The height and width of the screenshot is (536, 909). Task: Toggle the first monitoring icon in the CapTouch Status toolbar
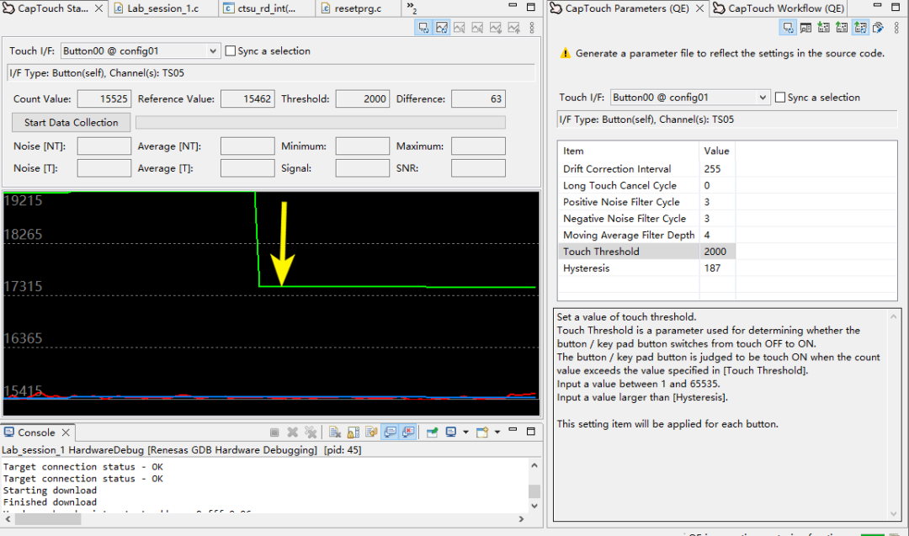pos(423,28)
